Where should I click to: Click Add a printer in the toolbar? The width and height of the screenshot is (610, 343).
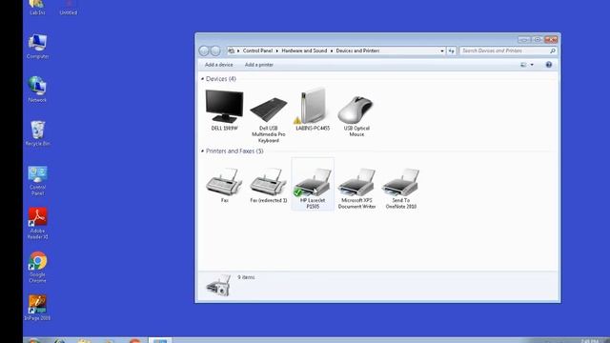[x=258, y=65]
